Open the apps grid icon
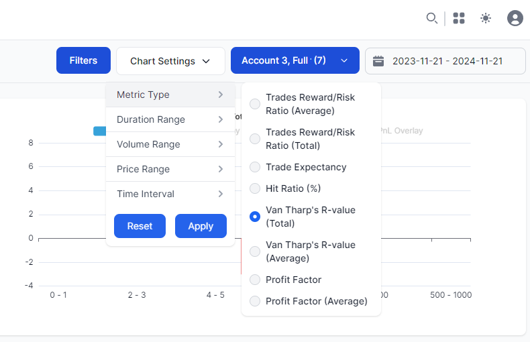 click(x=459, y=18)
